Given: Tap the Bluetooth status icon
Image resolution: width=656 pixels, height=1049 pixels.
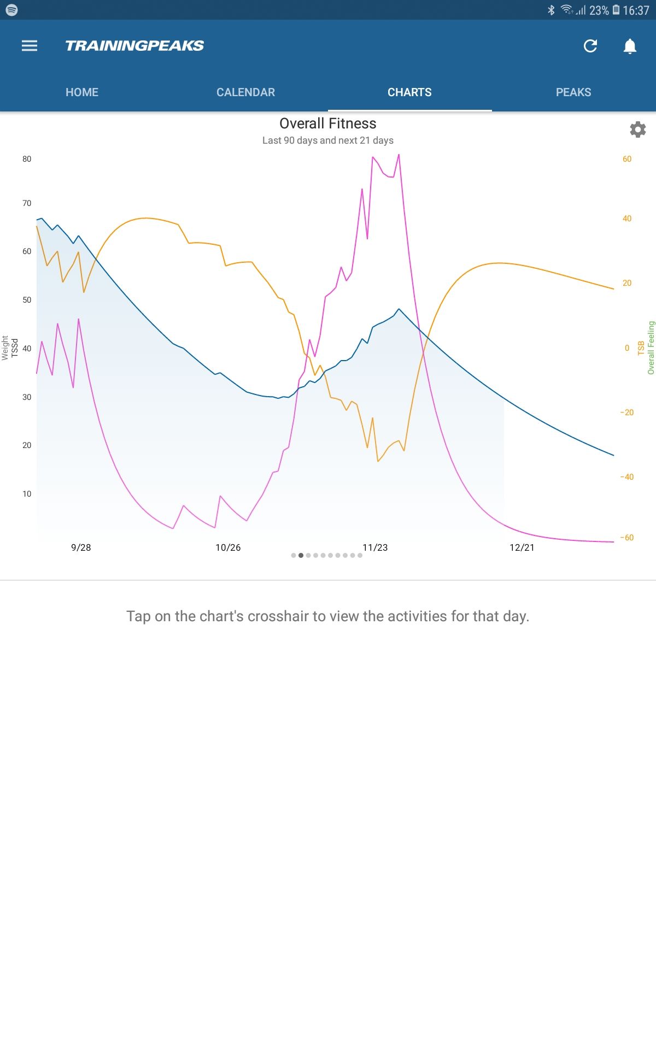Looking at the screenshot, I should click(x=552, y=9).
